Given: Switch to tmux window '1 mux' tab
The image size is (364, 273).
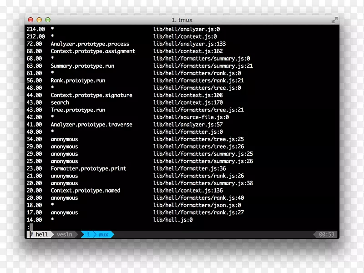Looking at the screenshot, I should (97, 234).
